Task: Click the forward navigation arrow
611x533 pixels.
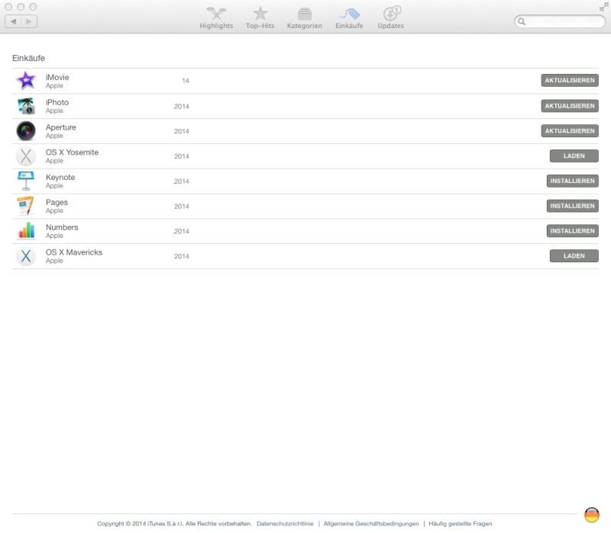Action: pos(29,21)
